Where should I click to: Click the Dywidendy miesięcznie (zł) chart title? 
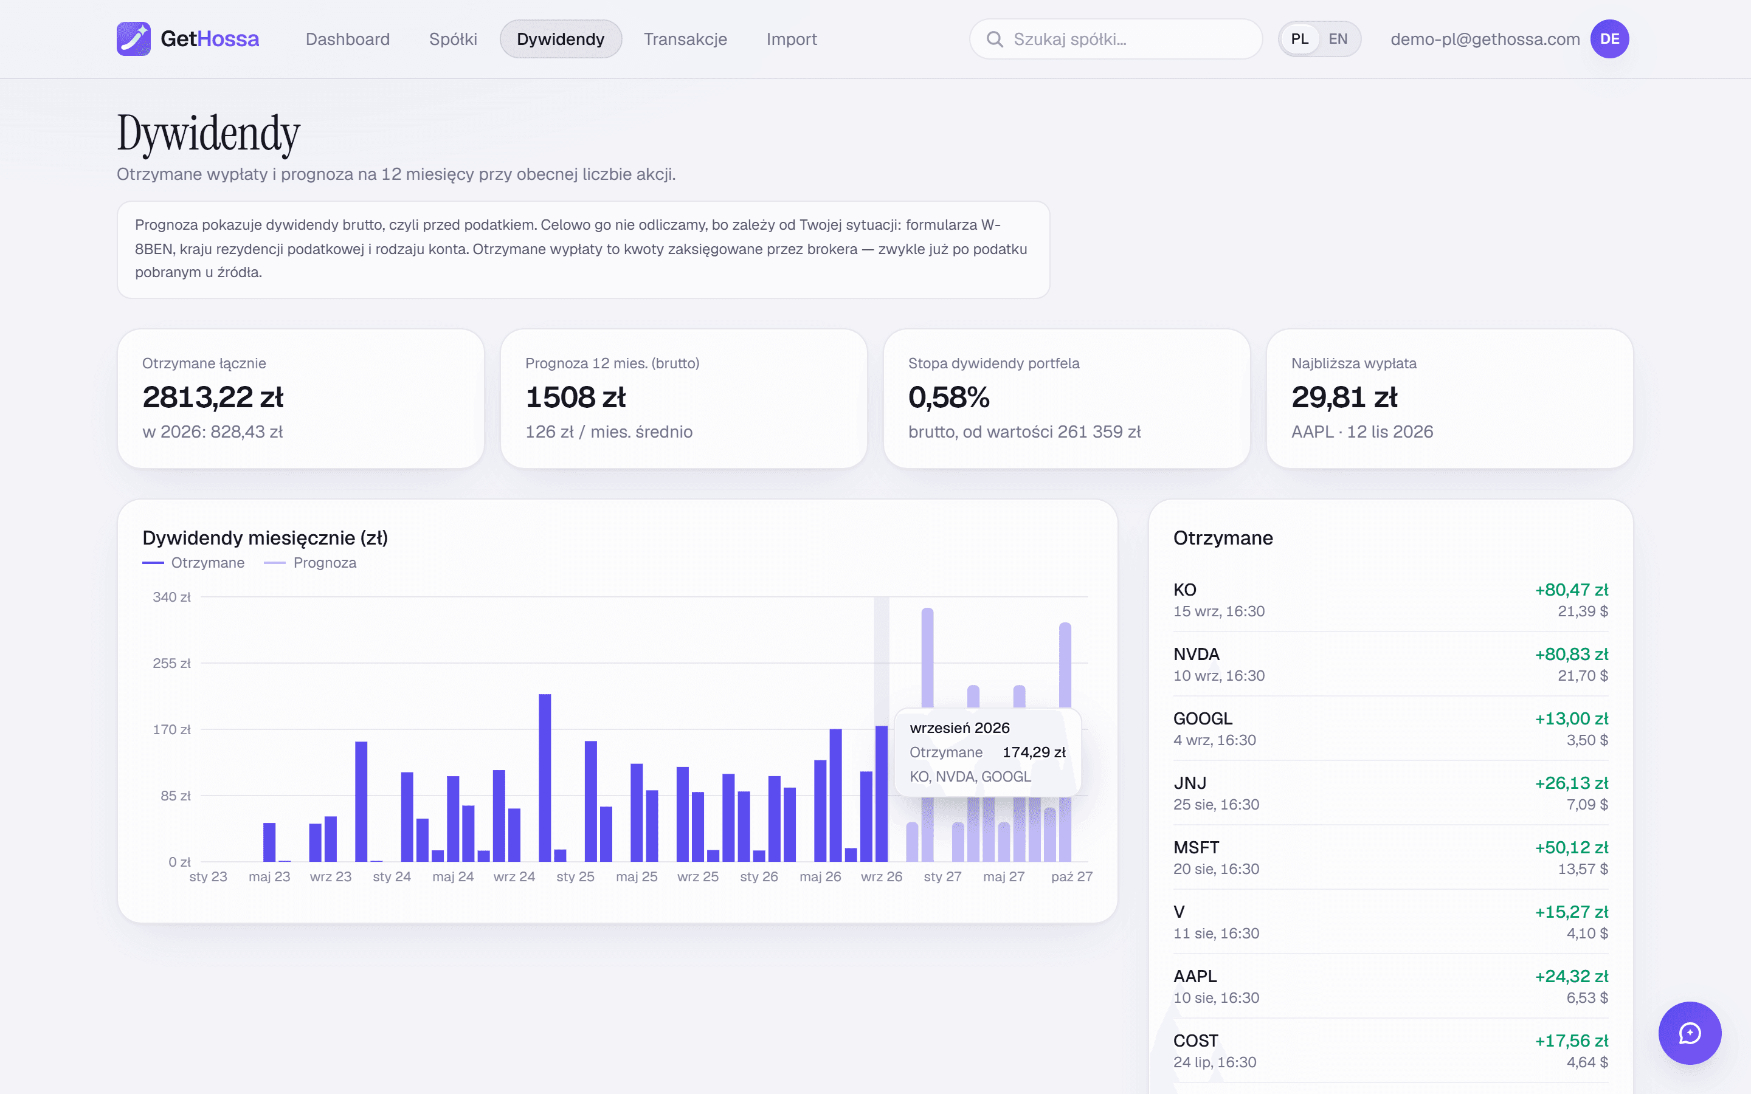point(265,538)
